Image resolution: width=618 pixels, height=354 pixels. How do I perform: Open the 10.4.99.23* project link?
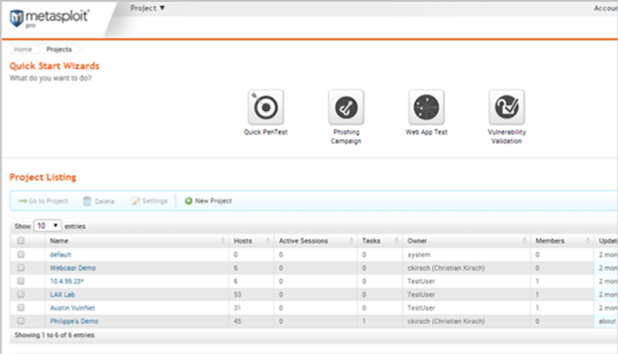click(66, 281)
